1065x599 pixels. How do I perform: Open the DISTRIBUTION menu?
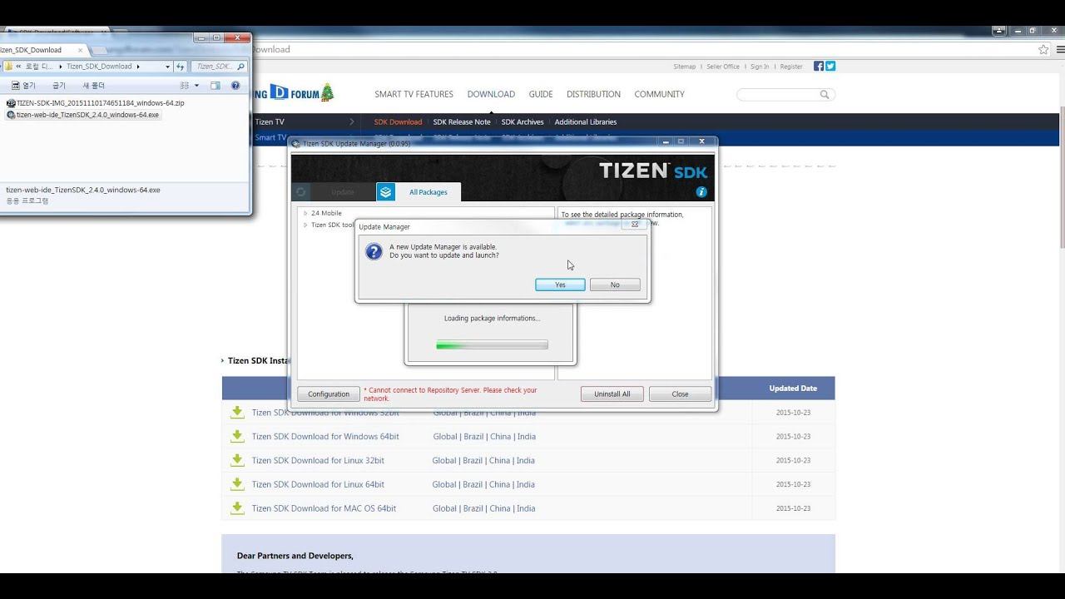[593, 95]
